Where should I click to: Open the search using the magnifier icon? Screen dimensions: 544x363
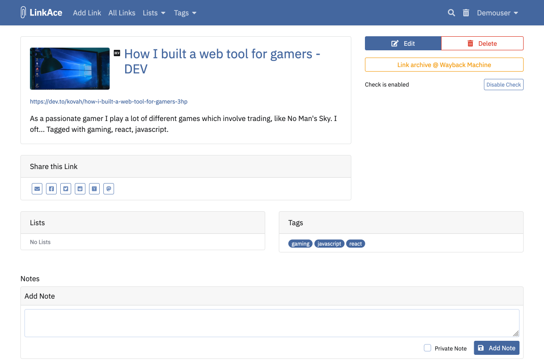coord(451,13)
